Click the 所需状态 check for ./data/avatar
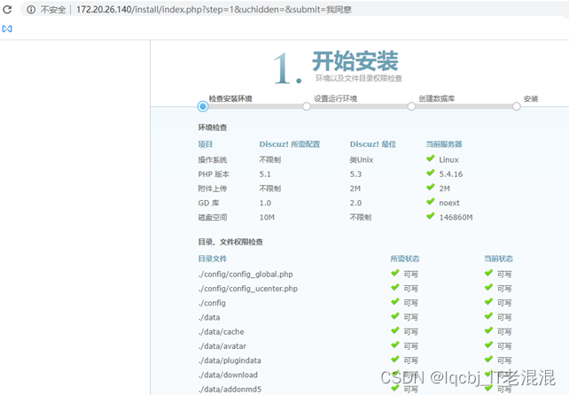This screenshot has width=569, height=395. tap(395, 345)
